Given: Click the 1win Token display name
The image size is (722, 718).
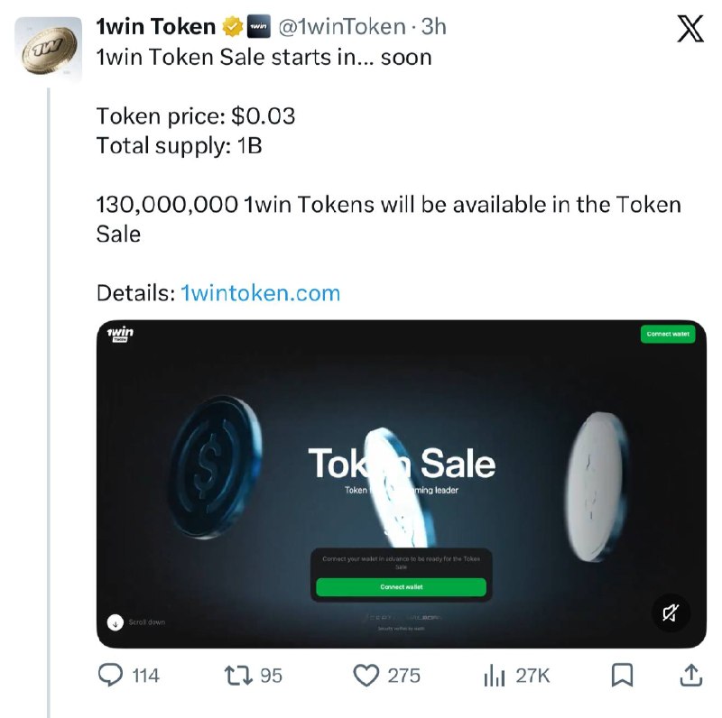Looking at the screenshot, I should click(x=155, y=27).
